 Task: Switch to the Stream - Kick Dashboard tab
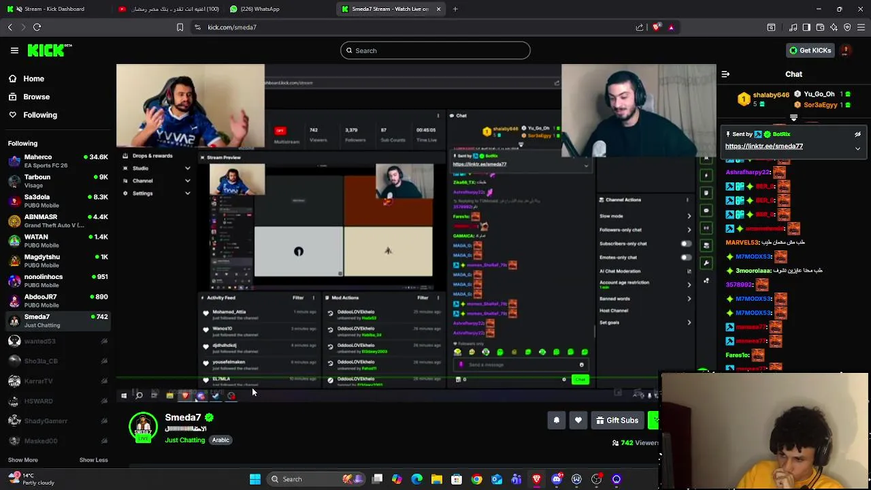pyautogui.click(x=54, y=9)
